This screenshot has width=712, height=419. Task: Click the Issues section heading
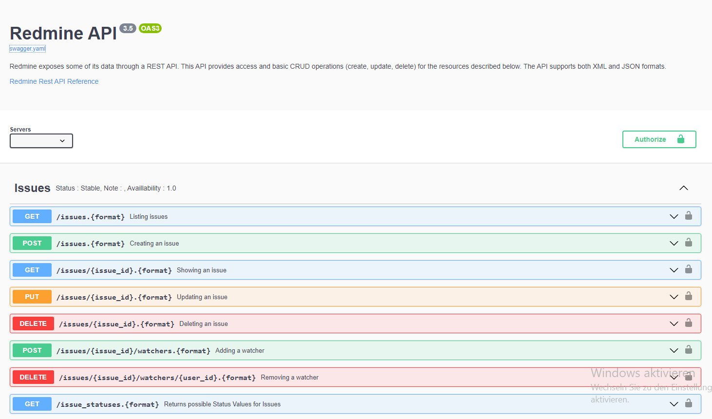point(32,188)
